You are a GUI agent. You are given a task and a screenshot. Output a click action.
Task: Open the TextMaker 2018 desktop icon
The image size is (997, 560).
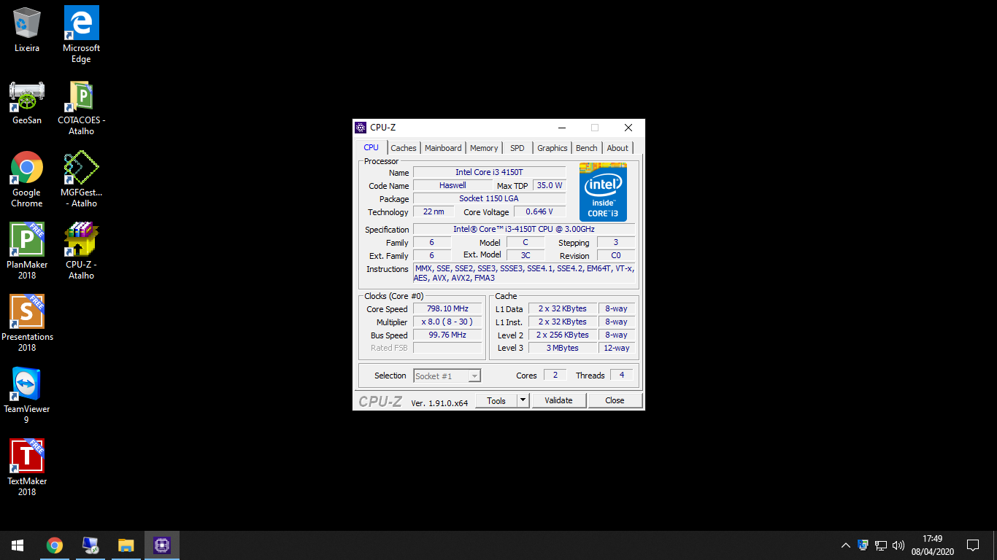click(x=27, y=467)
